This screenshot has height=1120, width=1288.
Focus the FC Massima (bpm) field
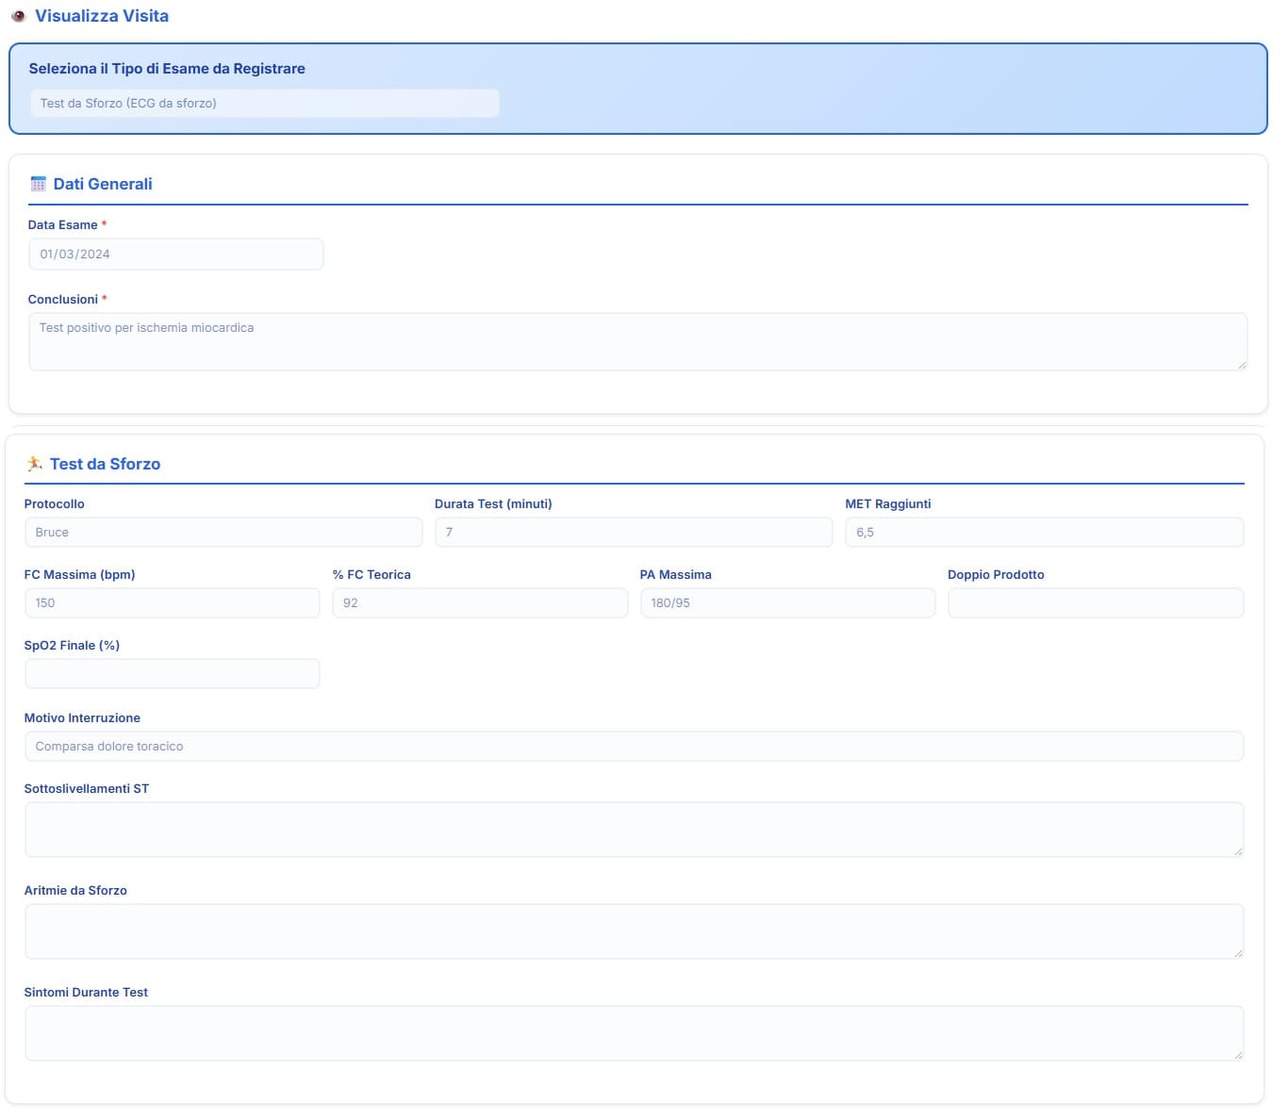pyautogui.click(x=172, y=603)
